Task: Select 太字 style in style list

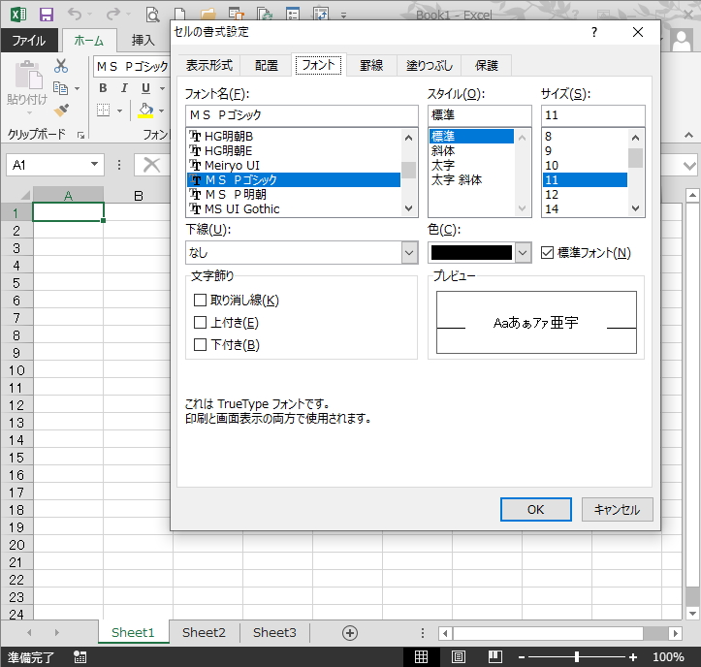Action: (471, 166)
